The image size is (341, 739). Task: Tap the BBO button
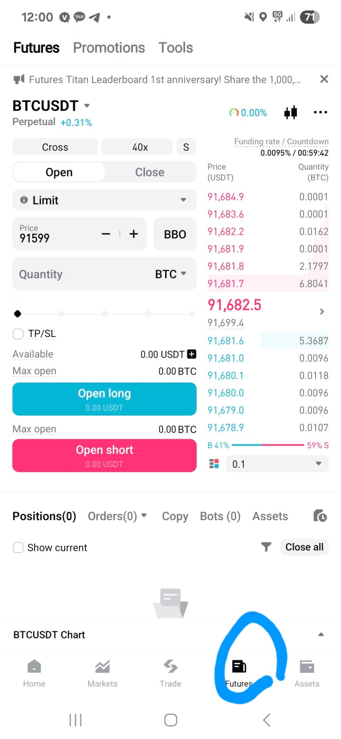175,234
